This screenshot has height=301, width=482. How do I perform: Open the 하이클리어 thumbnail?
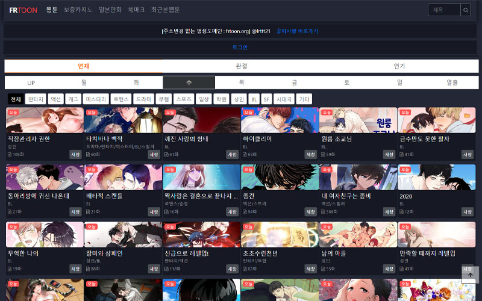(280, 120)
